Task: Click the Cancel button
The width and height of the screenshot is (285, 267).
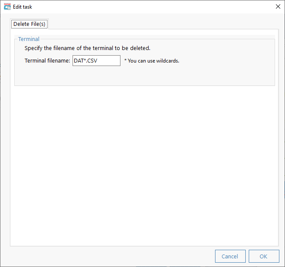Action: pos(230,256)
